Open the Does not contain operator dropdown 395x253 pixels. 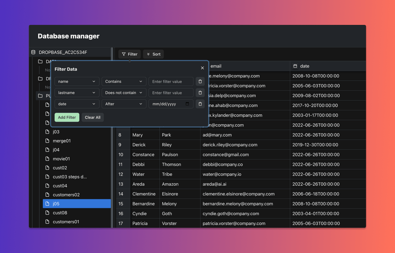coord(124,92)
